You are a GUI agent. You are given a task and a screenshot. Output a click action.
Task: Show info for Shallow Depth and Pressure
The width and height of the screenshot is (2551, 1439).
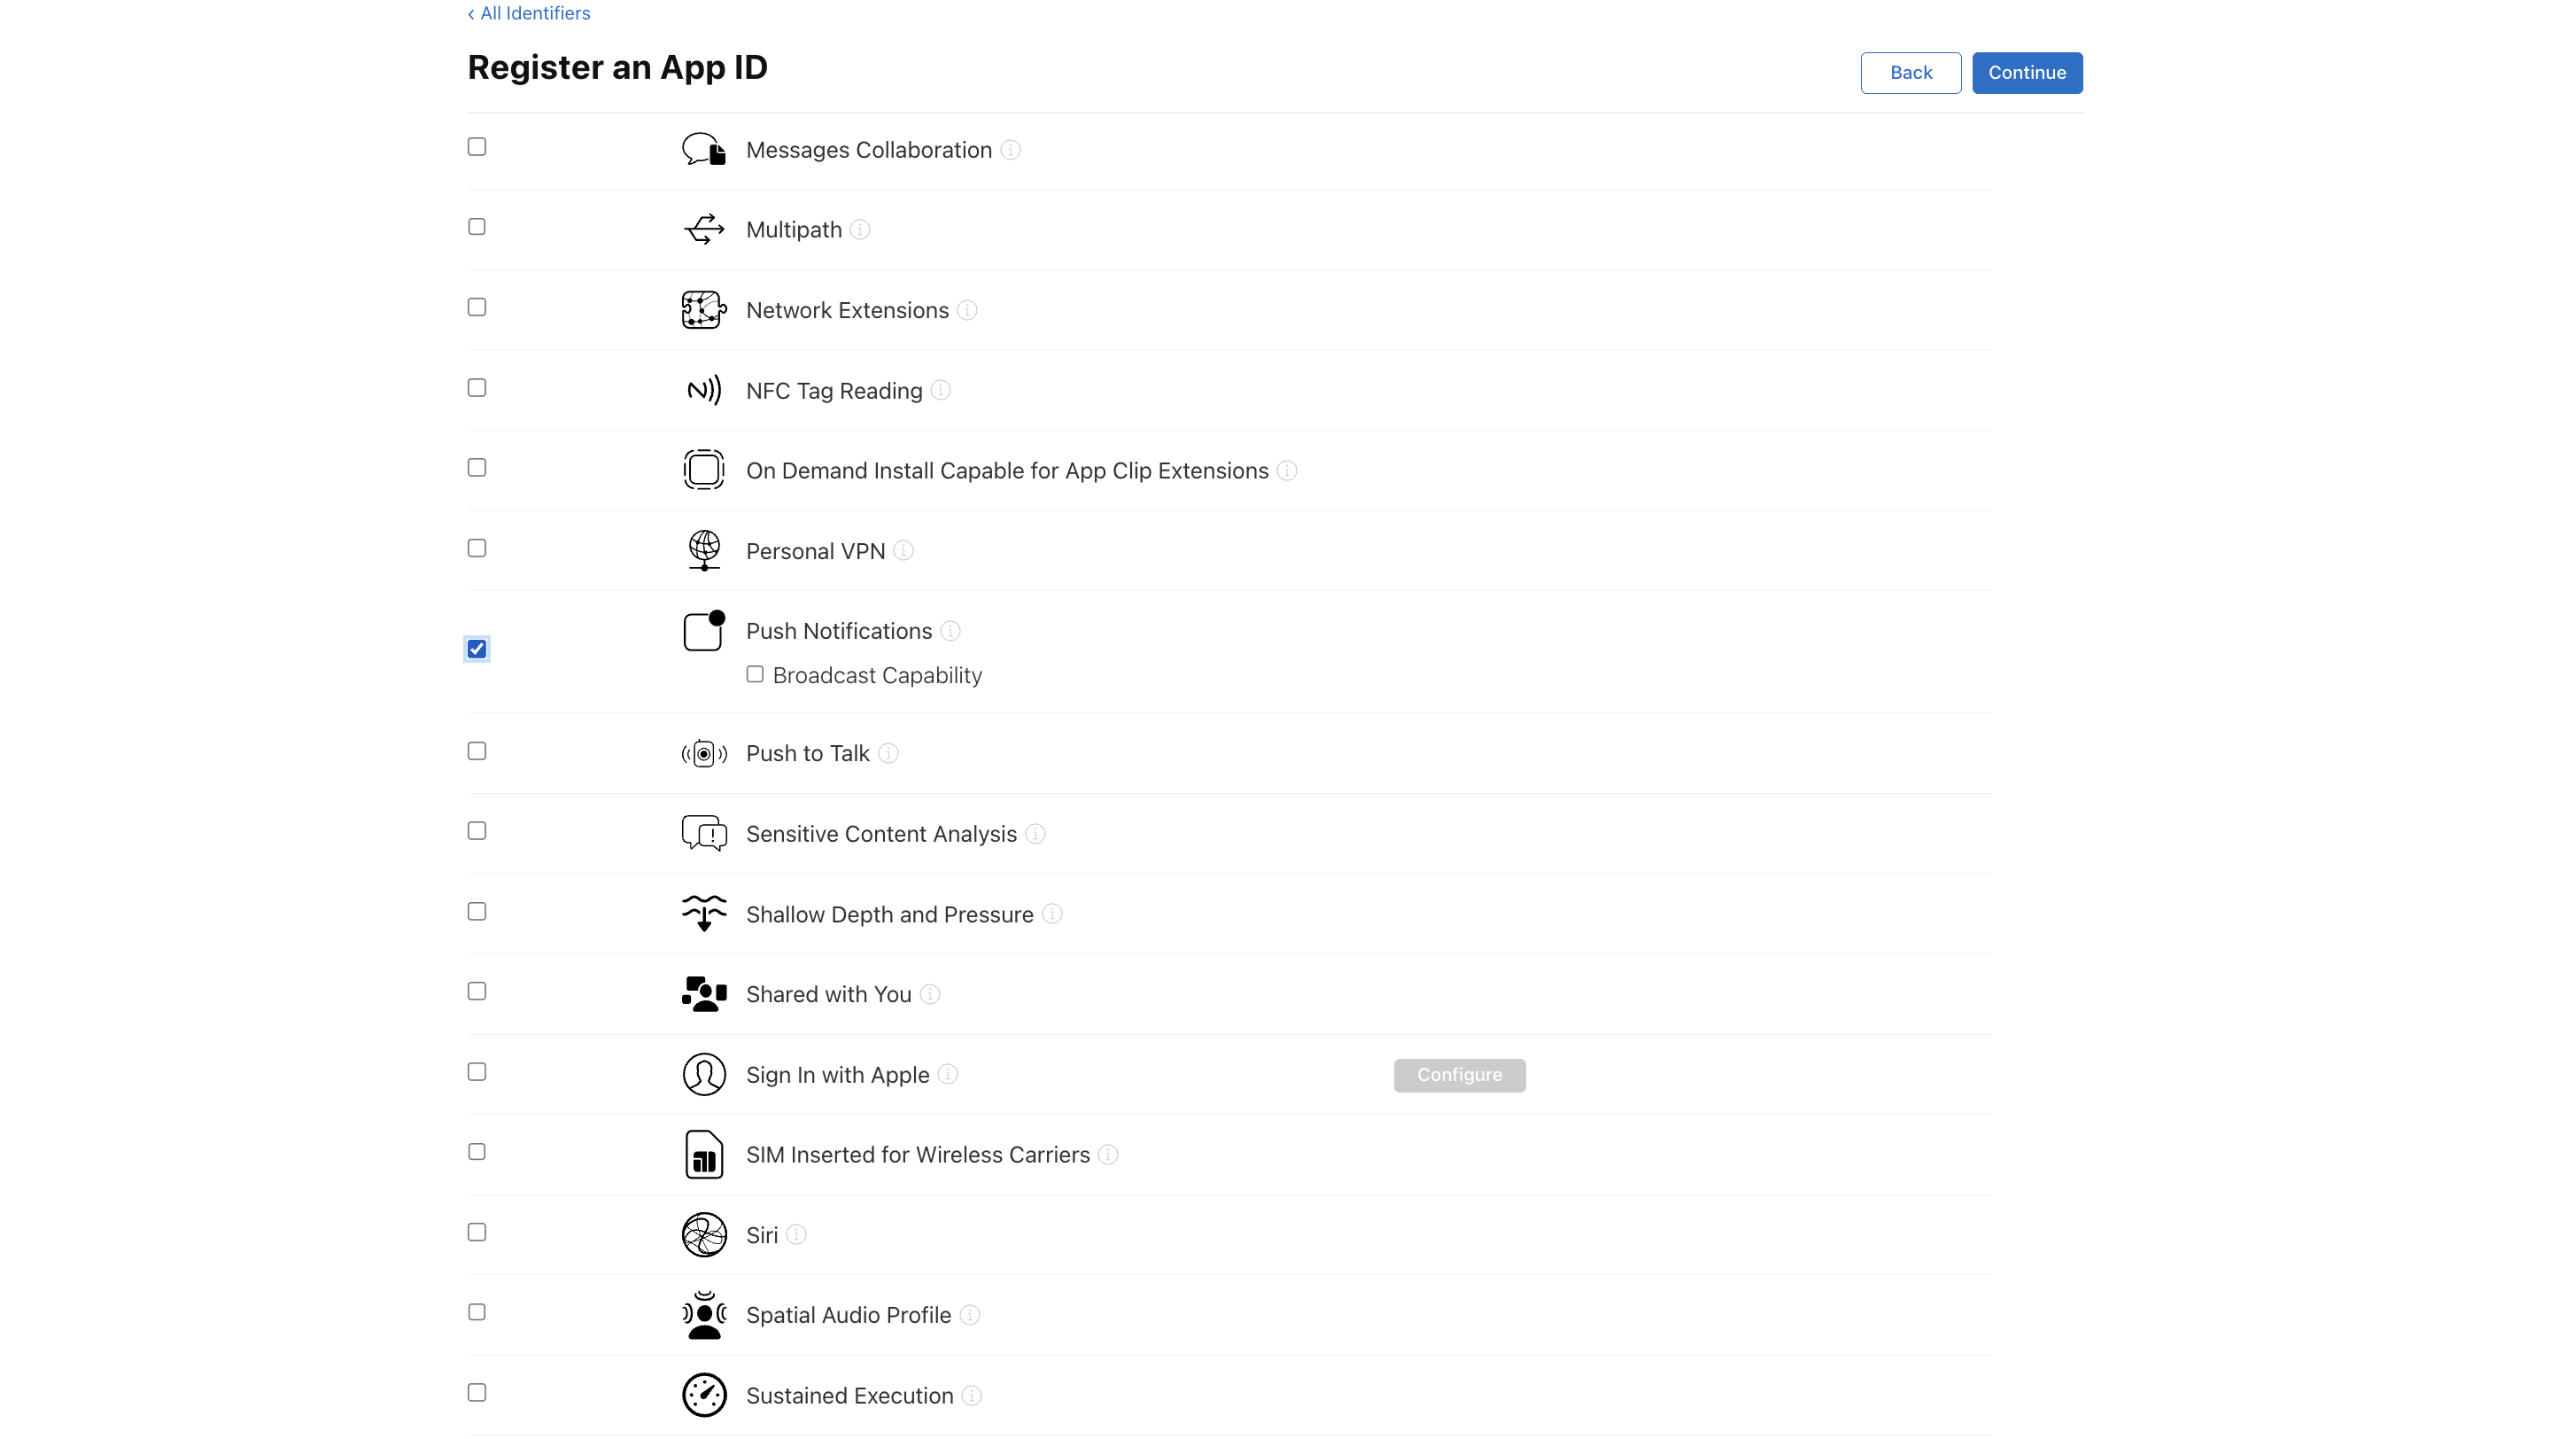1051,914
